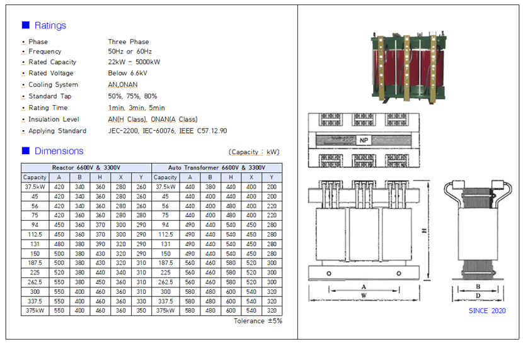Click the "Phase" rating label
523x346 pixels.
point(38,42)
